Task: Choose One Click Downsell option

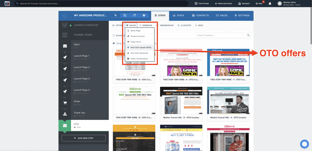Action: pos(139,53)
